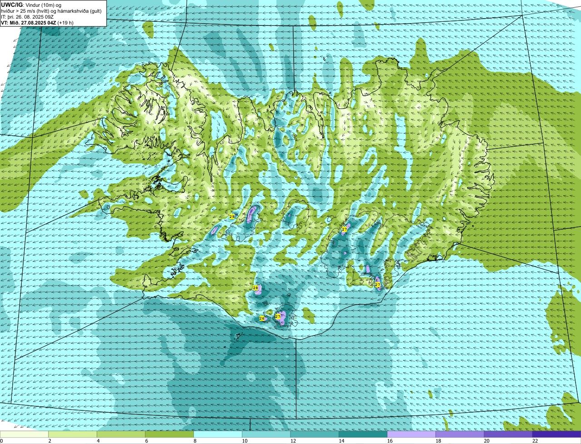Click the valid time 'VT: Mið. 27.08.2025 04Z (+19 h)'

pos(37,22)
